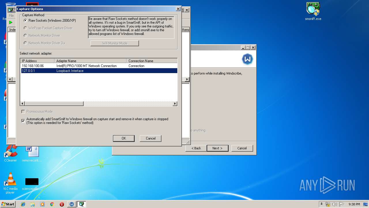Open the sciencepolic... desktop file icon
Viewport: 369px width, 208px height.
[32, 184]
